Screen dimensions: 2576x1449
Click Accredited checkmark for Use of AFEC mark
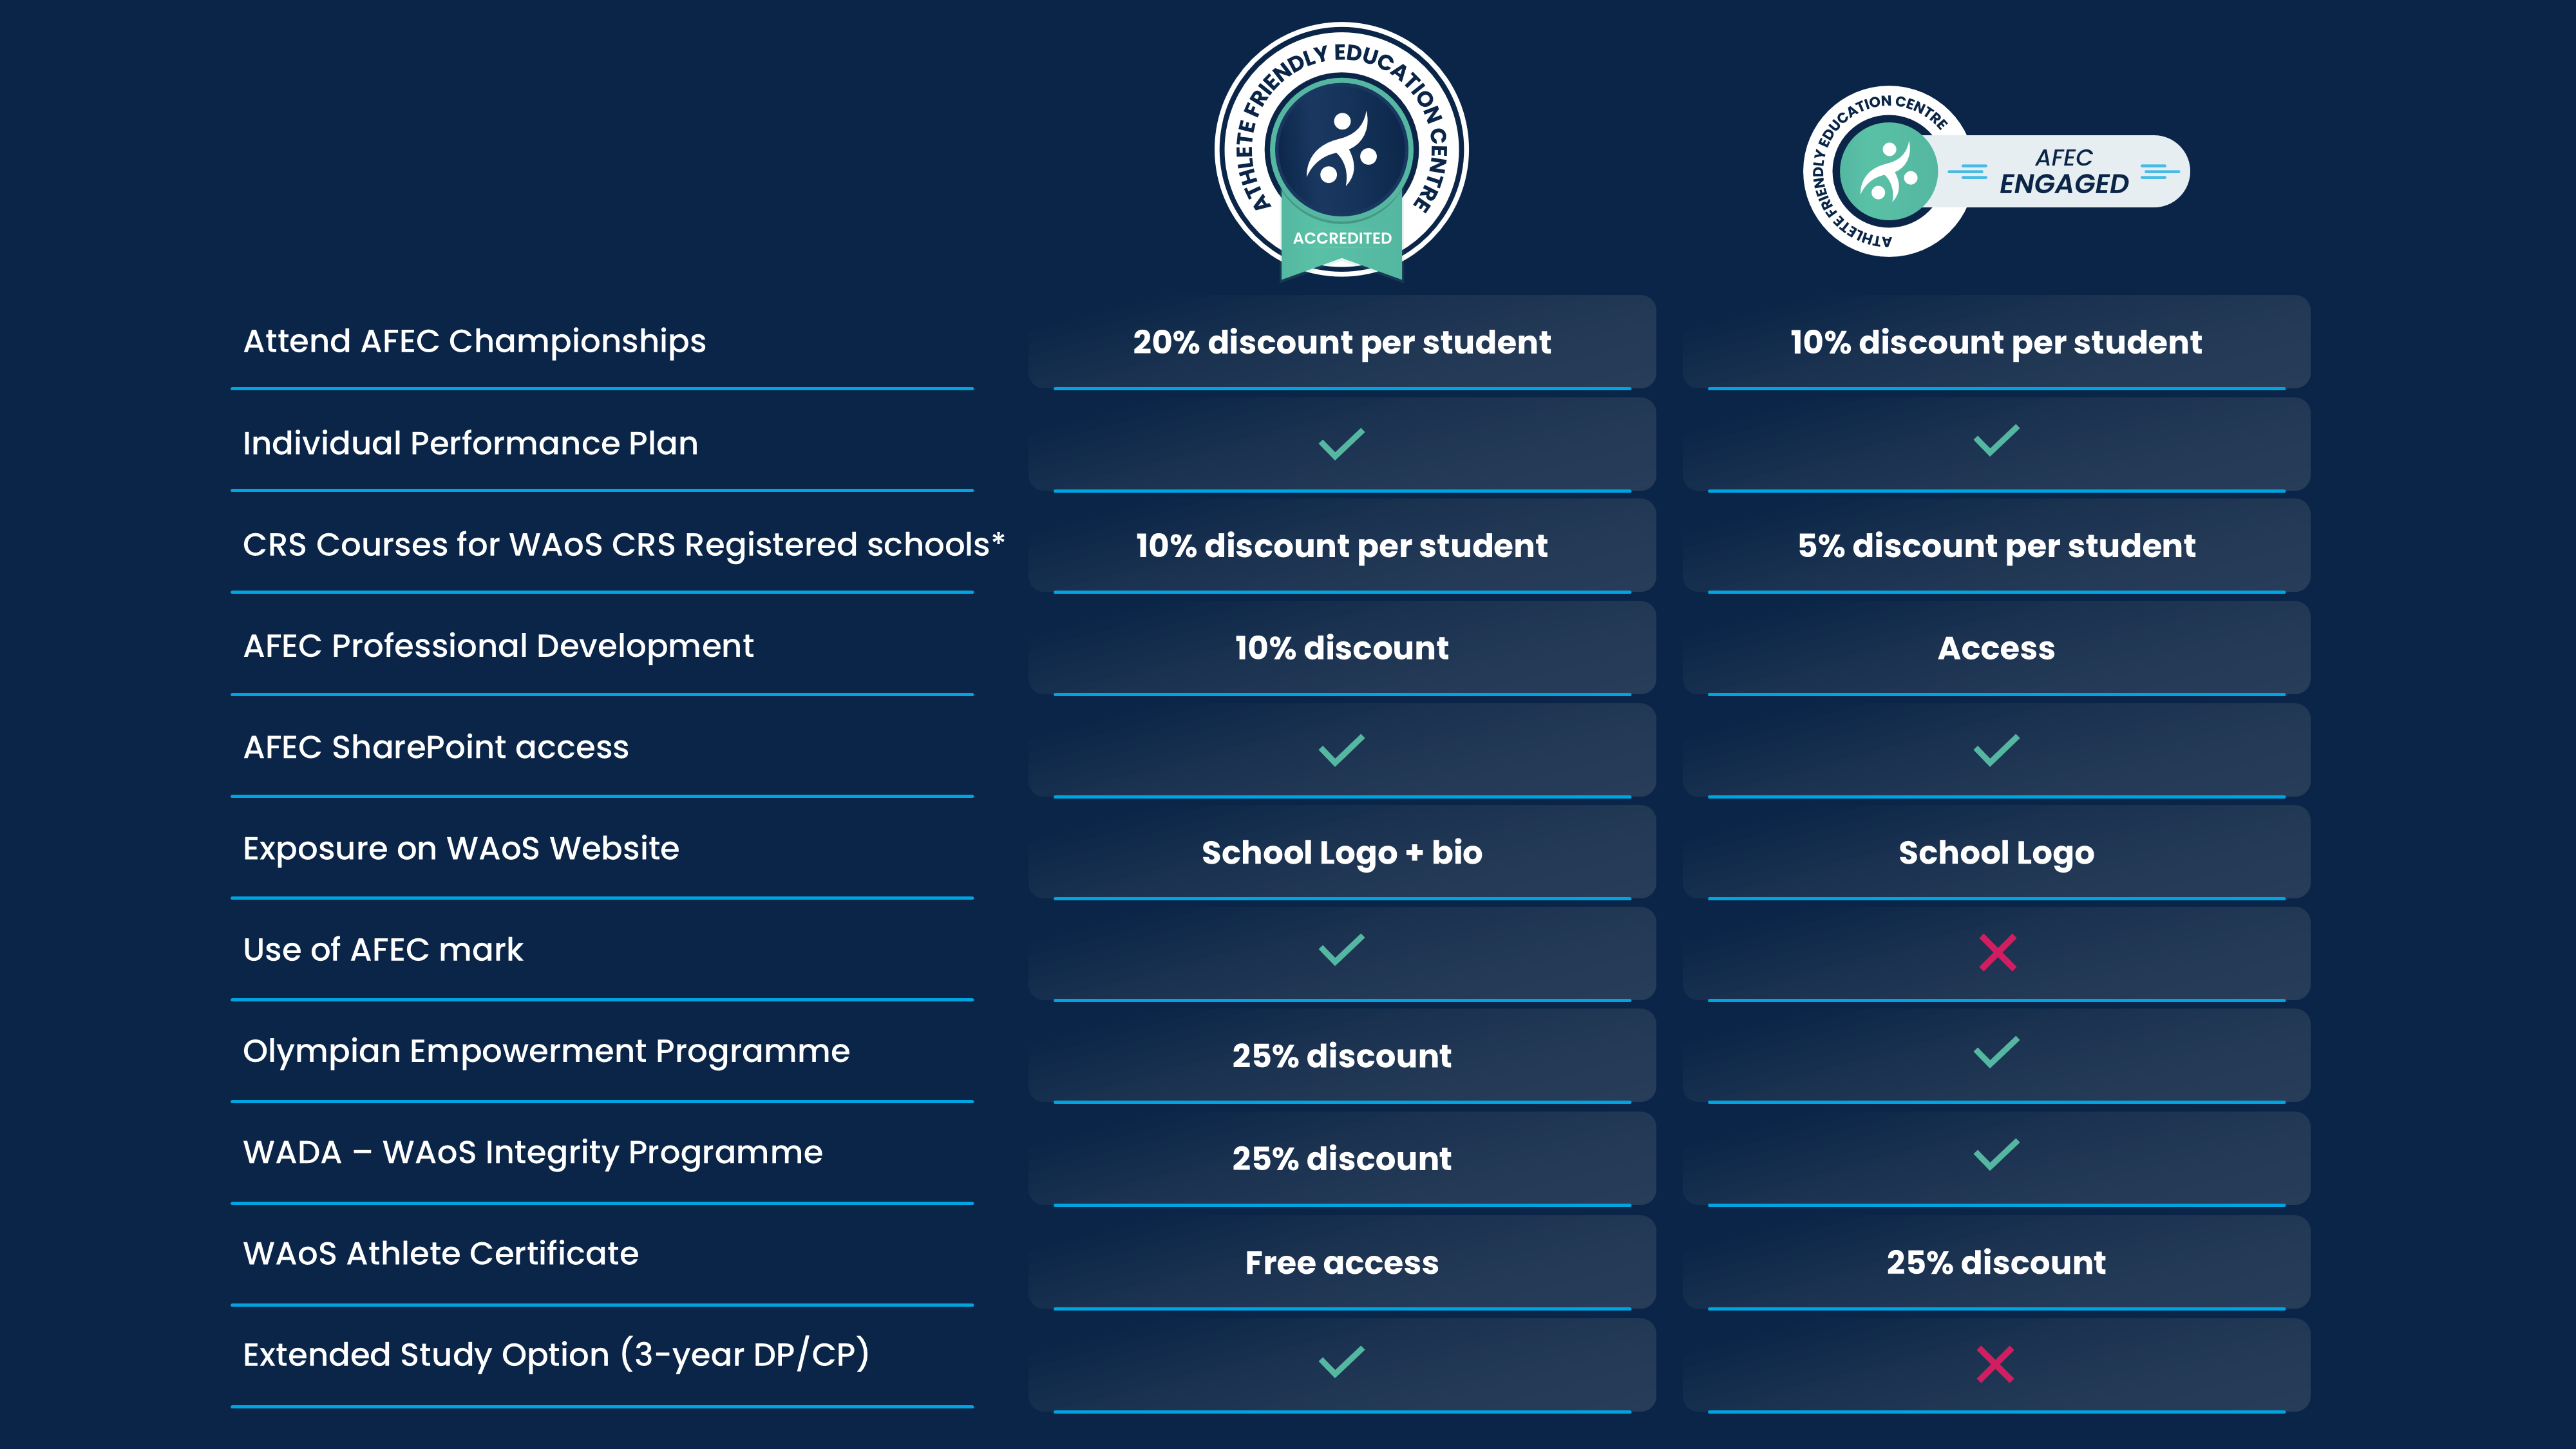click(x=1341, y=949)
